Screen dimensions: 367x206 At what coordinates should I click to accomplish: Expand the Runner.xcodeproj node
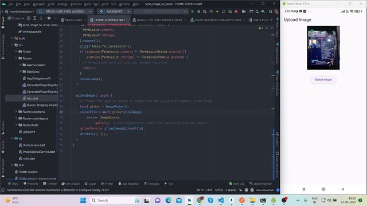[x=16, y=112]
